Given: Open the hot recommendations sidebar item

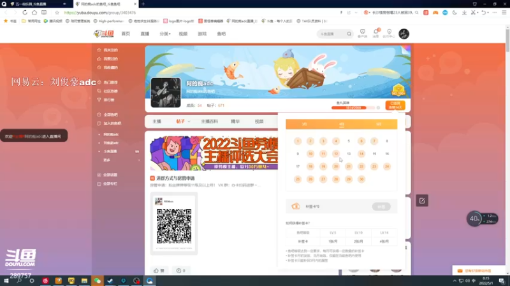Looking at the screenshot, I should tap(108, 83).
